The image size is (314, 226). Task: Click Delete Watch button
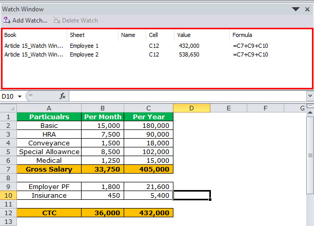75,20
